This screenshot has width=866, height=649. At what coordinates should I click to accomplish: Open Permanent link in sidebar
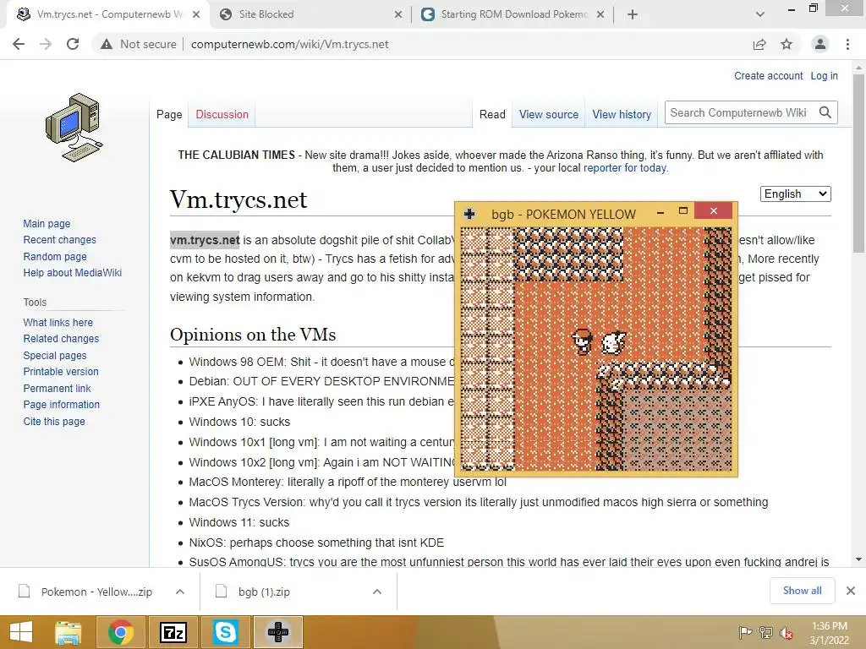[x=57, y=388]
